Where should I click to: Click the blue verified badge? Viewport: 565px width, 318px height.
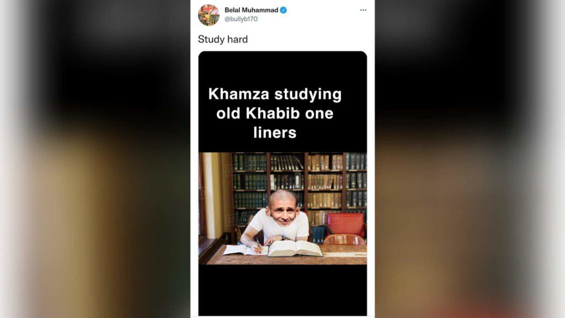284,10
